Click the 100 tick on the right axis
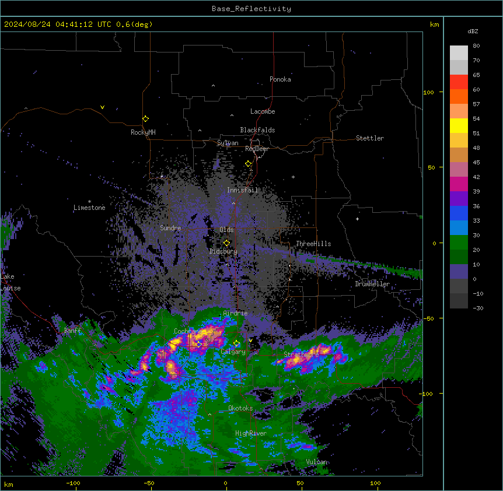 tap(428, 92)
